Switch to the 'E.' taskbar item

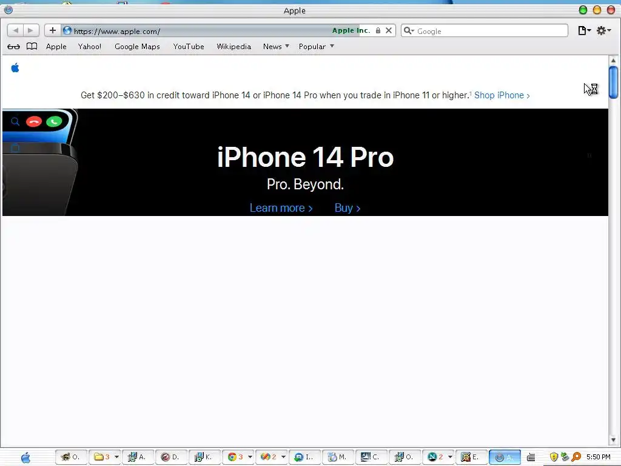tap(471, 458)
